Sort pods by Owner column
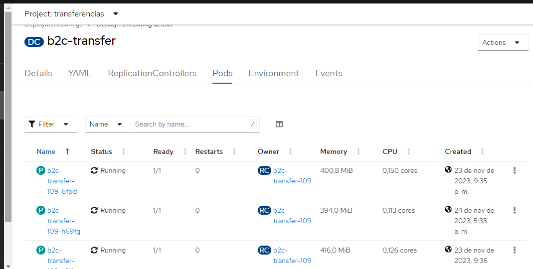This screenshot has width=533, height=269. coord(275,152)
